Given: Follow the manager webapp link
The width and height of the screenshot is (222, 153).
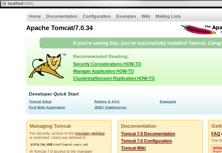Looking at the screenshot, I should [90, 133].
